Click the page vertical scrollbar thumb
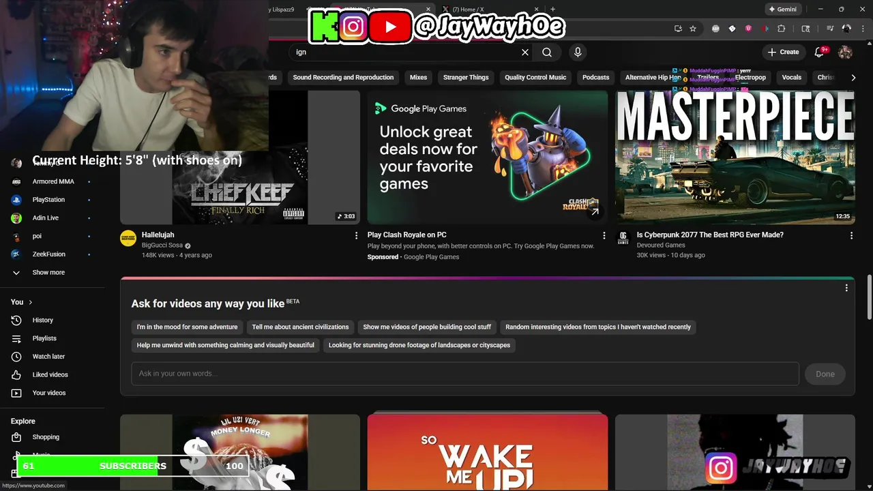873x491 pixels. (869, 297)
